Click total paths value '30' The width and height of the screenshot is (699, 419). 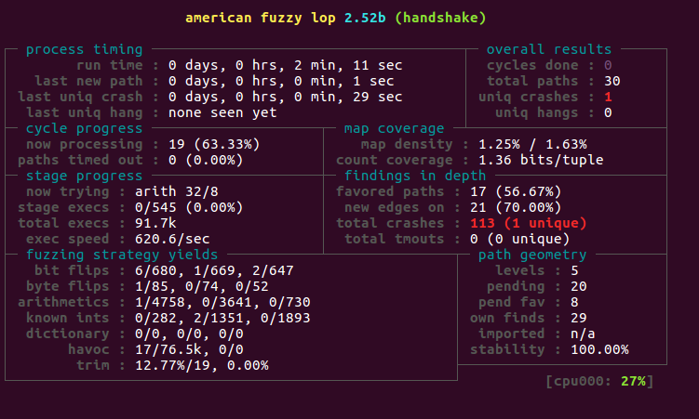612,81
